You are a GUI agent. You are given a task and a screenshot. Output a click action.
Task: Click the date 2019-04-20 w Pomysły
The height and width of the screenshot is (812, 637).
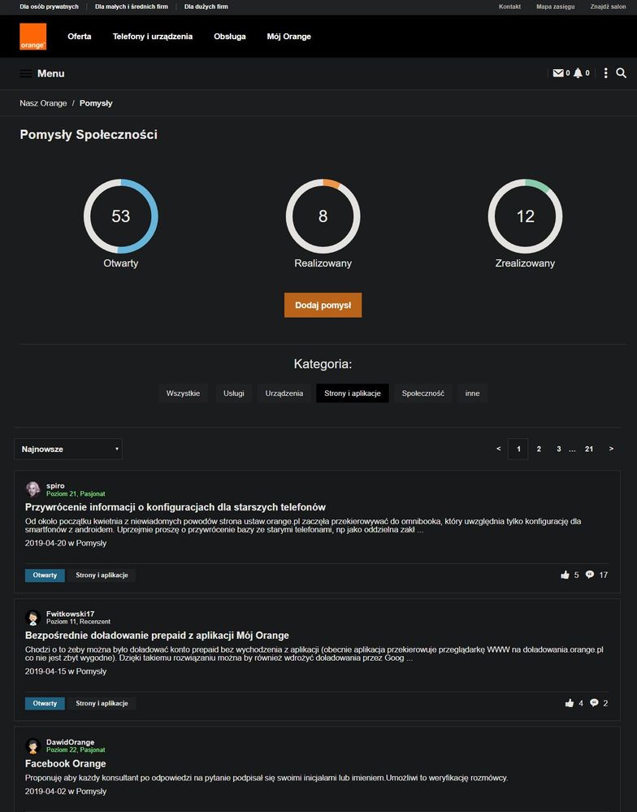pos(66,543)
